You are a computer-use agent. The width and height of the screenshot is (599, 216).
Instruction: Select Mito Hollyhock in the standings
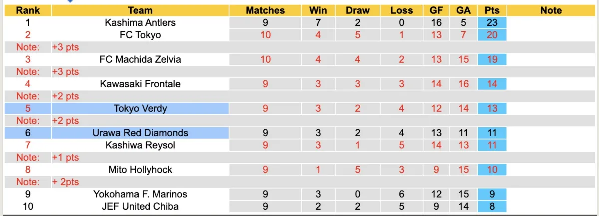point(140,170)
